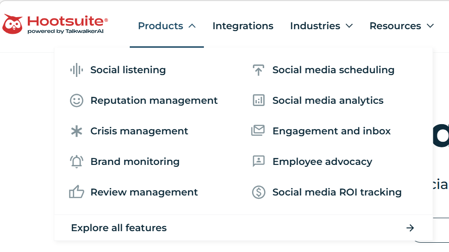This screenshot has height=252, width=449.
Task: Click the Engagement and inbox envelope icon
Action: pyautogui.click(x=258, y=131)
